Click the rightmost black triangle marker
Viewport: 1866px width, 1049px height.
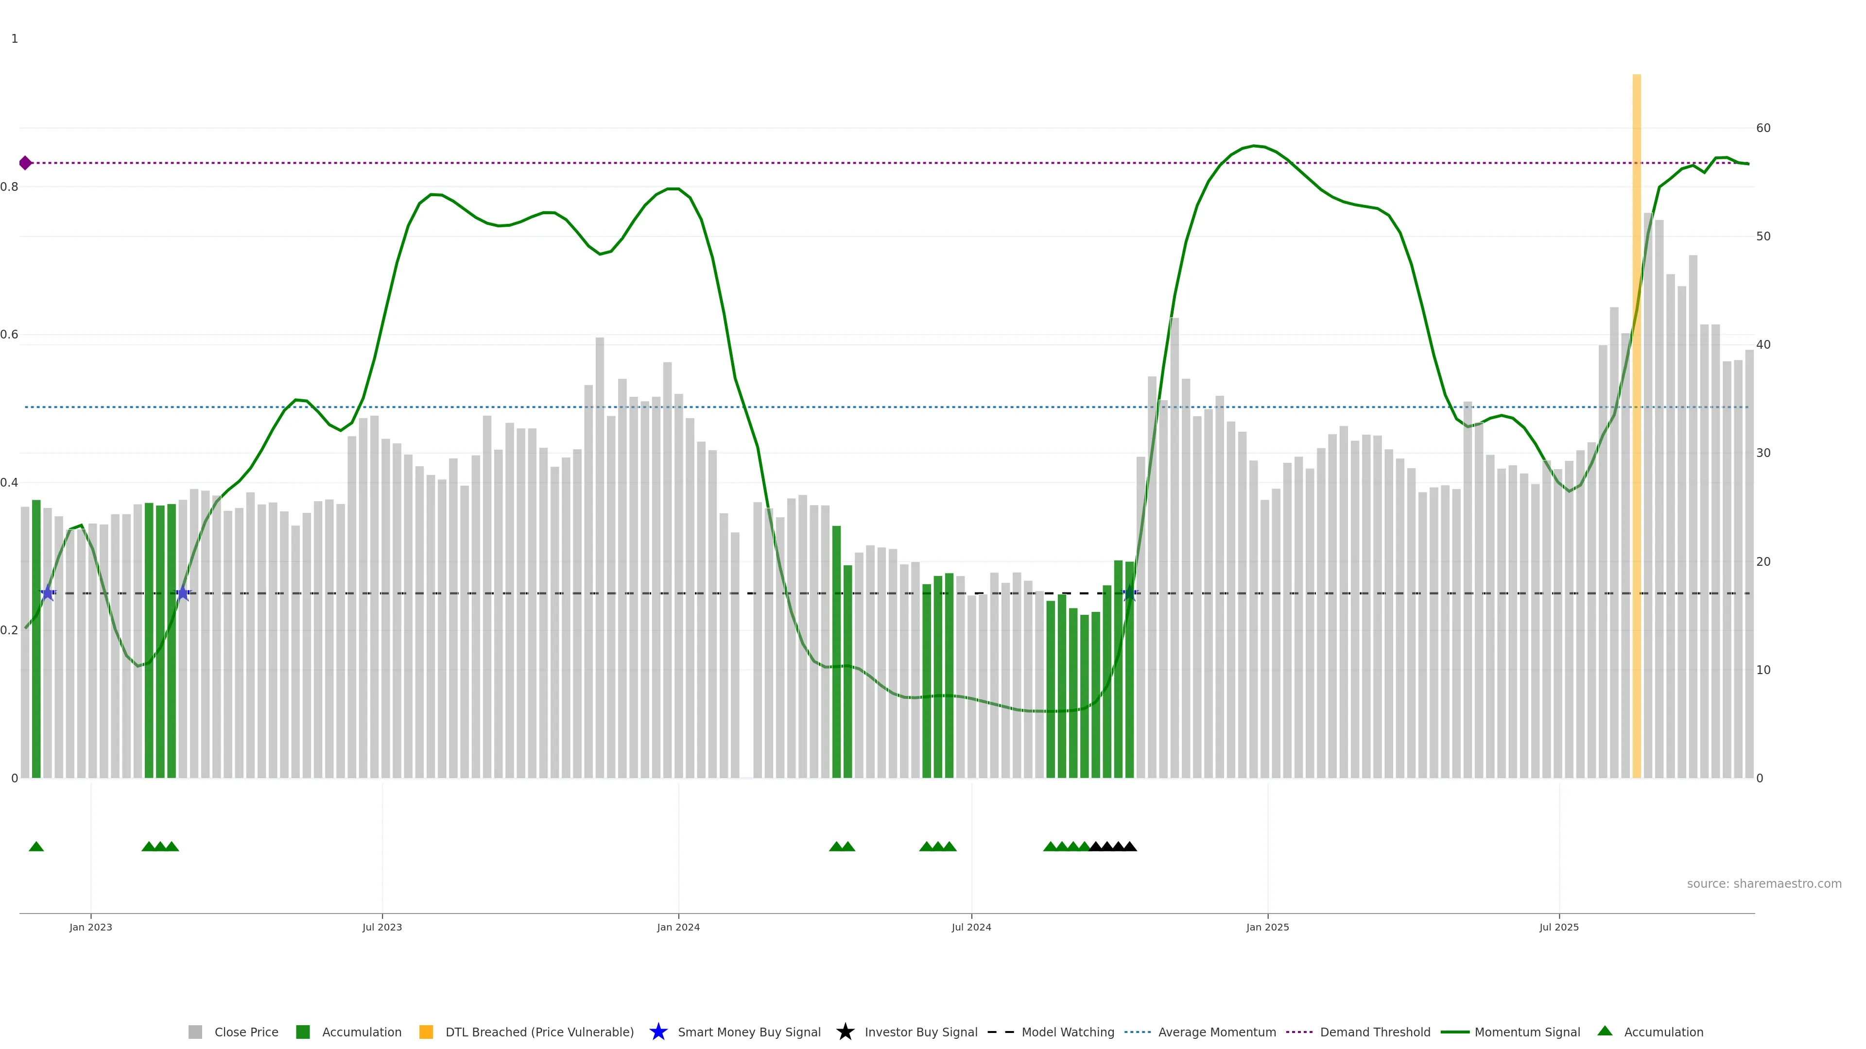[x=1129, y=846]
